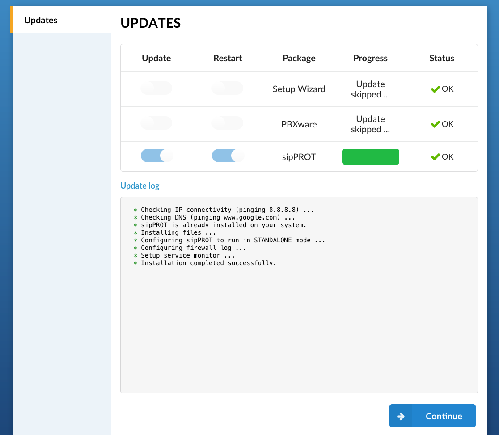
Task: Click the Package column header
Action: pyautogui.click(x=299, y=58)
